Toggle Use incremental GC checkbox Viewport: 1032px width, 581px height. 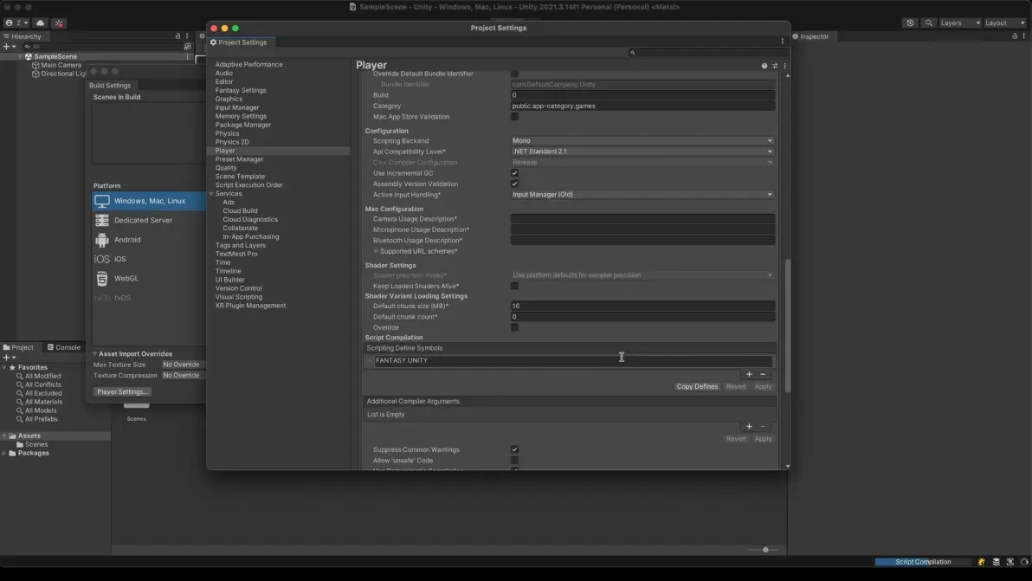(514, 173)
